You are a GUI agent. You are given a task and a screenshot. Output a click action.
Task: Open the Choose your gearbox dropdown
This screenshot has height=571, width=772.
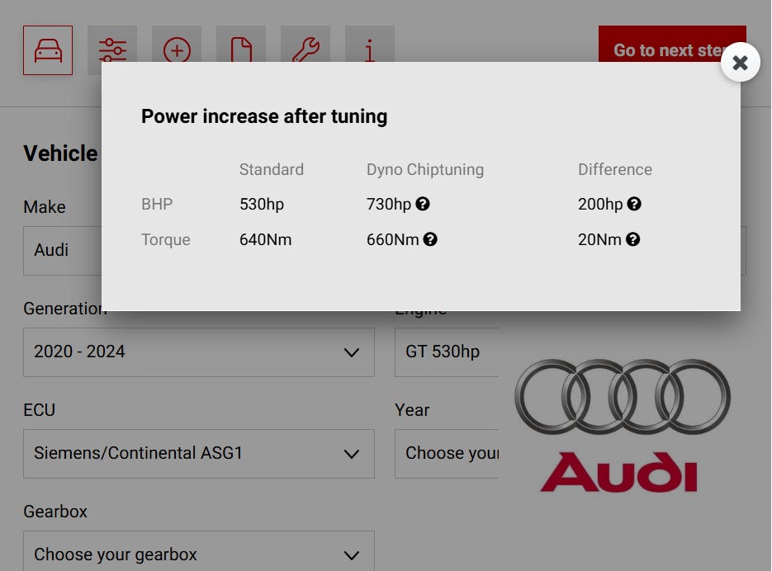coord(198,553)
